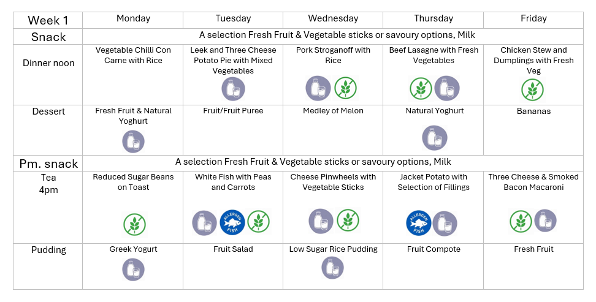This screenshot has height=302, width=596.
Task: Click the milk icon under Fresh Fruit & Natural Yoghurt
Action: click(x=133, y=142)
